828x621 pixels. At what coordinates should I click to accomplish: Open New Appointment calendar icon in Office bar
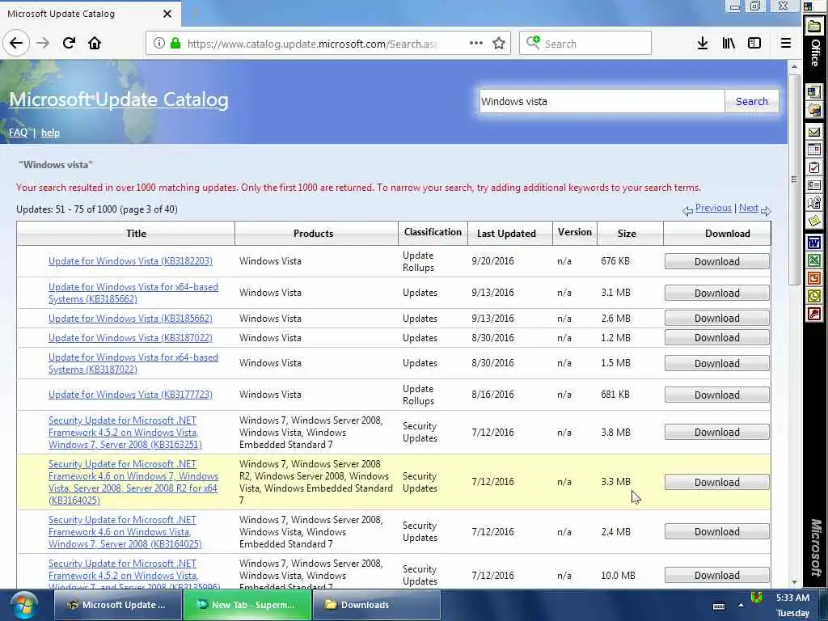point(813,150)
